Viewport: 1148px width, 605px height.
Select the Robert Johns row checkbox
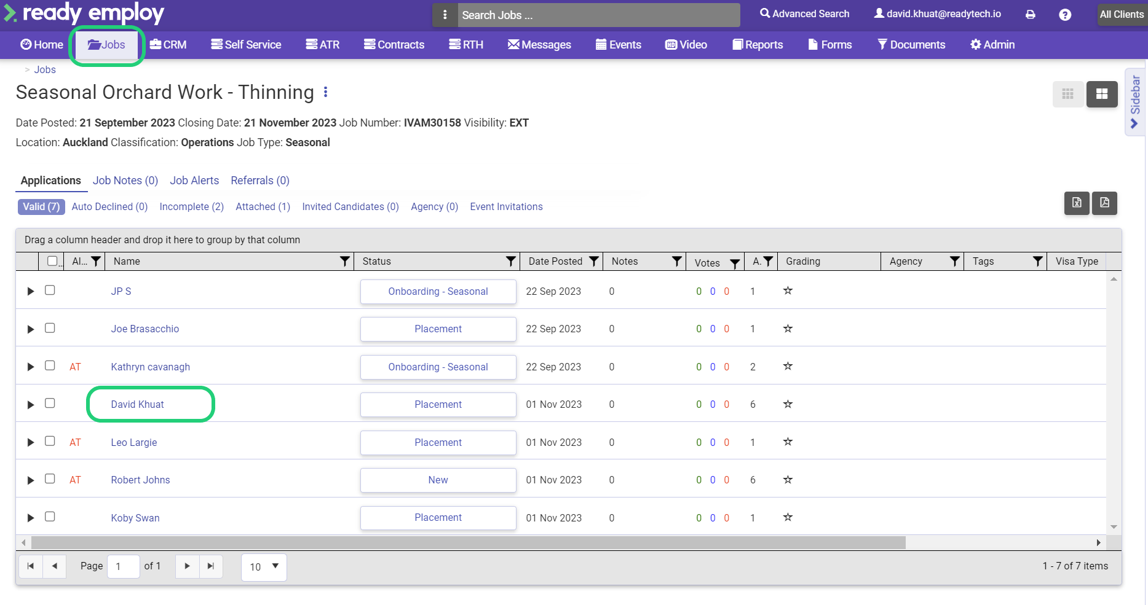(x=50, y=479)
